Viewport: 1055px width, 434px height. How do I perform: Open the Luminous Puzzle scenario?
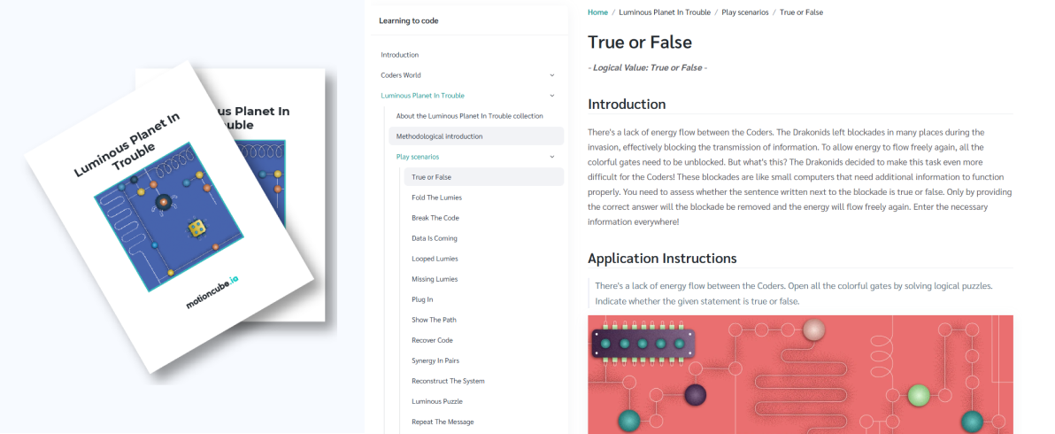pyautogui.click(x=436, y=402)
